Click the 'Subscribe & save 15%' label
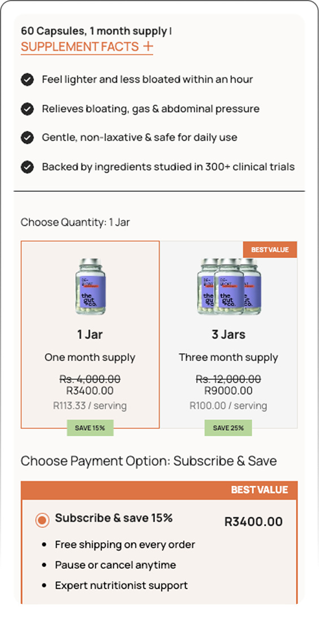Viewport: 319px width, 618px height. 114,518
